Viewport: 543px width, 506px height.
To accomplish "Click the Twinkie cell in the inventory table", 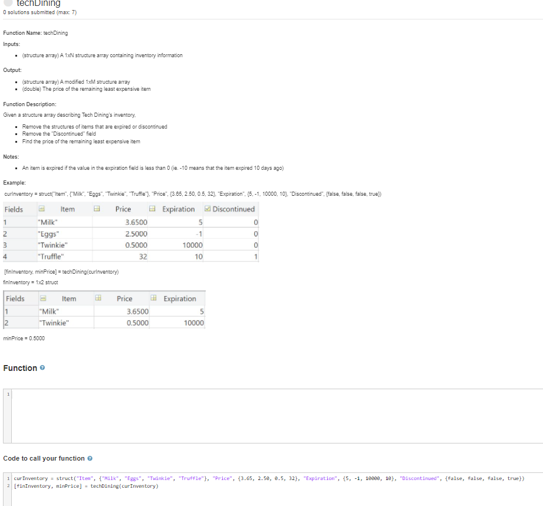I will [x=52, y=245].
